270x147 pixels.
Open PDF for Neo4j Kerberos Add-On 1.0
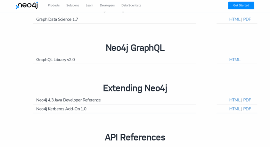tap(247, 109)
